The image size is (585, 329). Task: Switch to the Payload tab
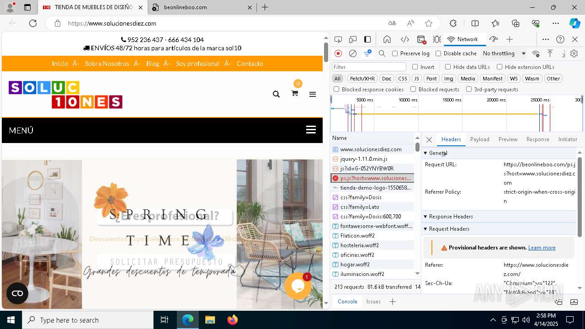(x=480, y=139)
